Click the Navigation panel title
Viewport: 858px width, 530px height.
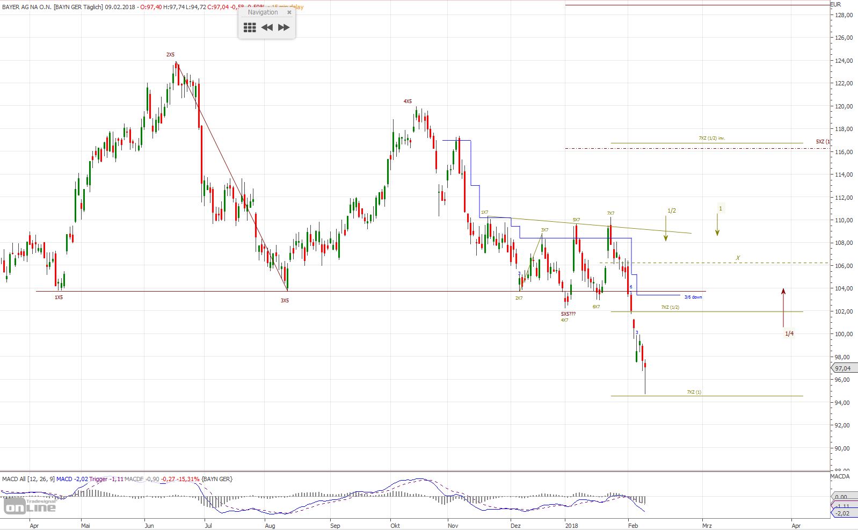(x=263, y=12)
